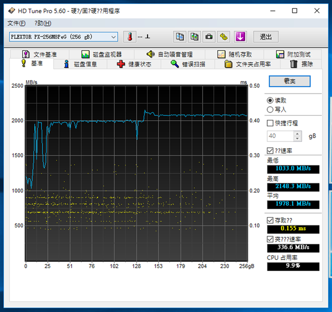Viewport: 332px width, 312px height.
Task: Open the options wrench icon
Action: 223,37
